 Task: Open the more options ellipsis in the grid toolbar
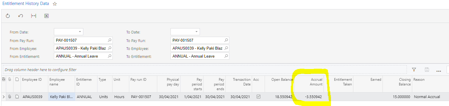439,71
